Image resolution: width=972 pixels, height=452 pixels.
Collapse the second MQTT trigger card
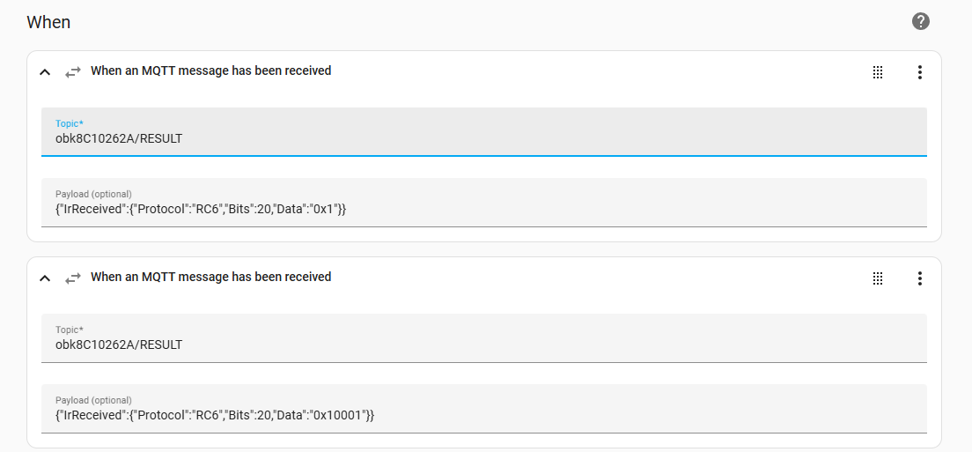[x=45, y=278]
